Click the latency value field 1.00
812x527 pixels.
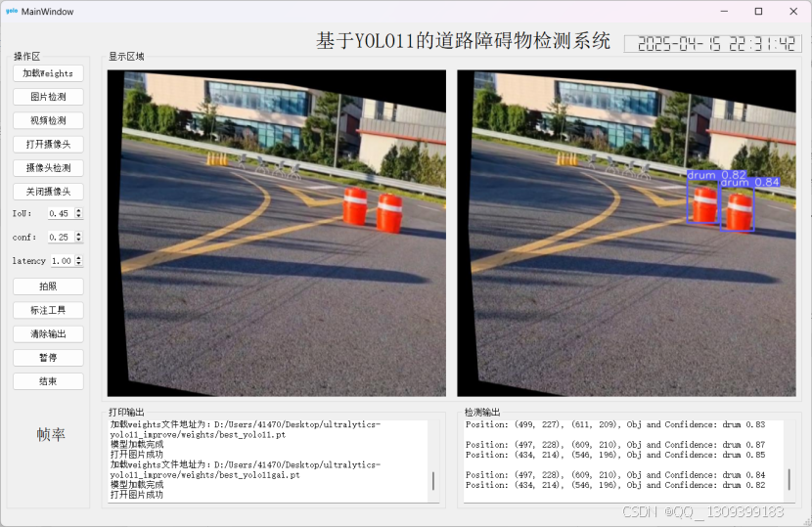(63, 261)
